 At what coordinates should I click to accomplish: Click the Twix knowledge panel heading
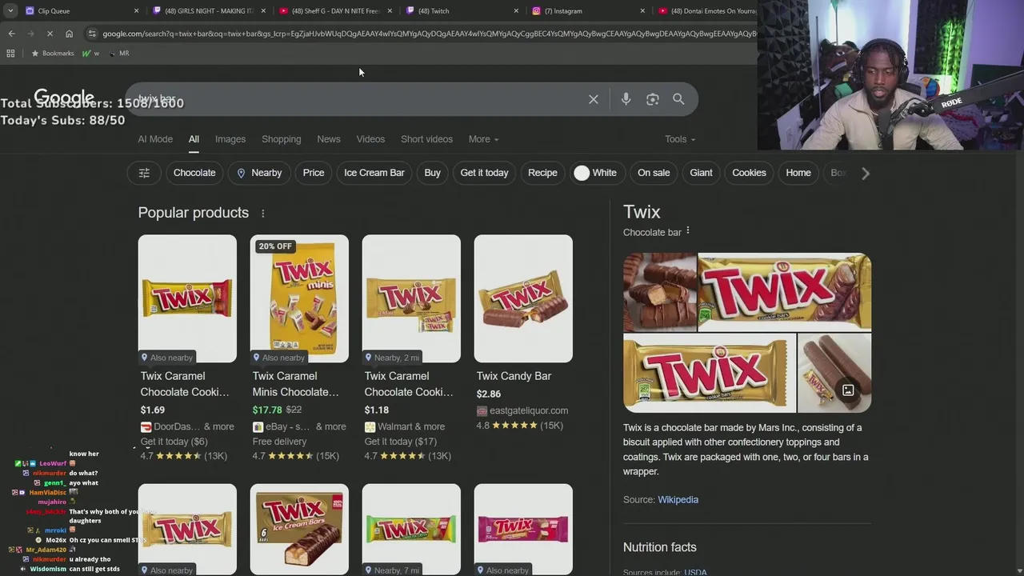point(642,212)
